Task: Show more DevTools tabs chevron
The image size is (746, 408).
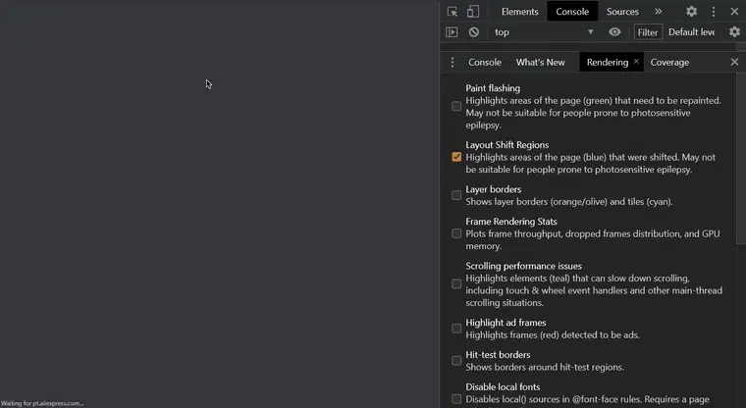Action: pos(658,12)
